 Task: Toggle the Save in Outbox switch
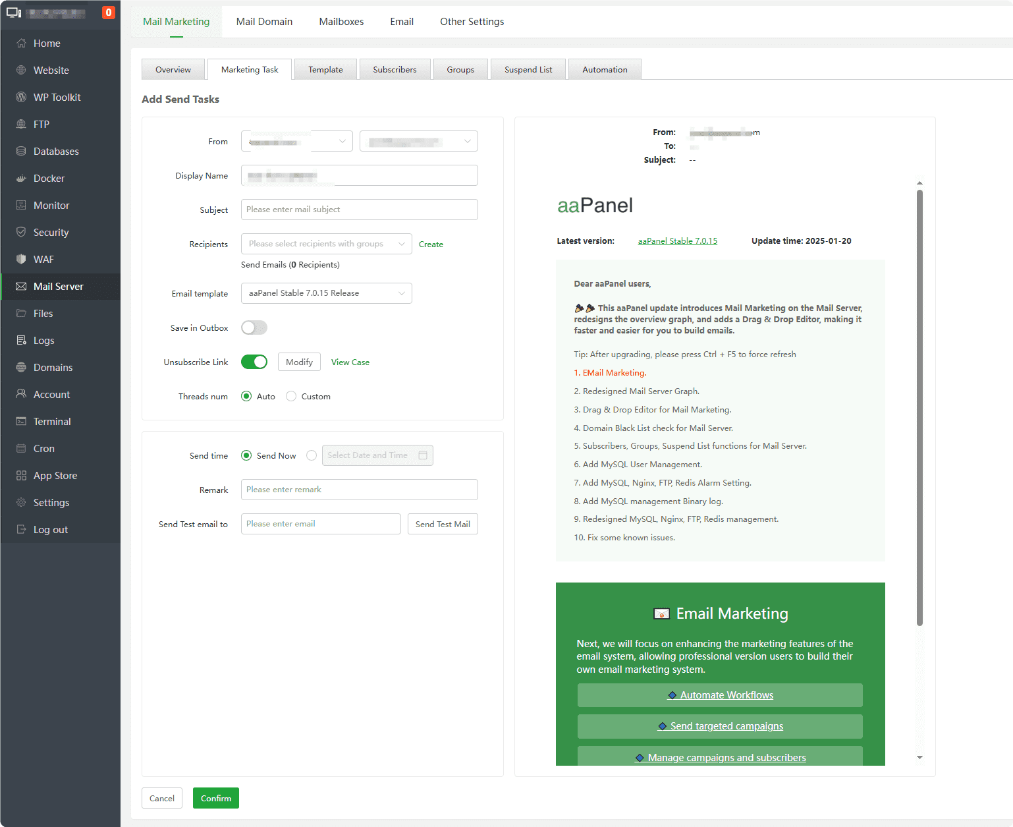pyautogui.click(x=254, y=328)
